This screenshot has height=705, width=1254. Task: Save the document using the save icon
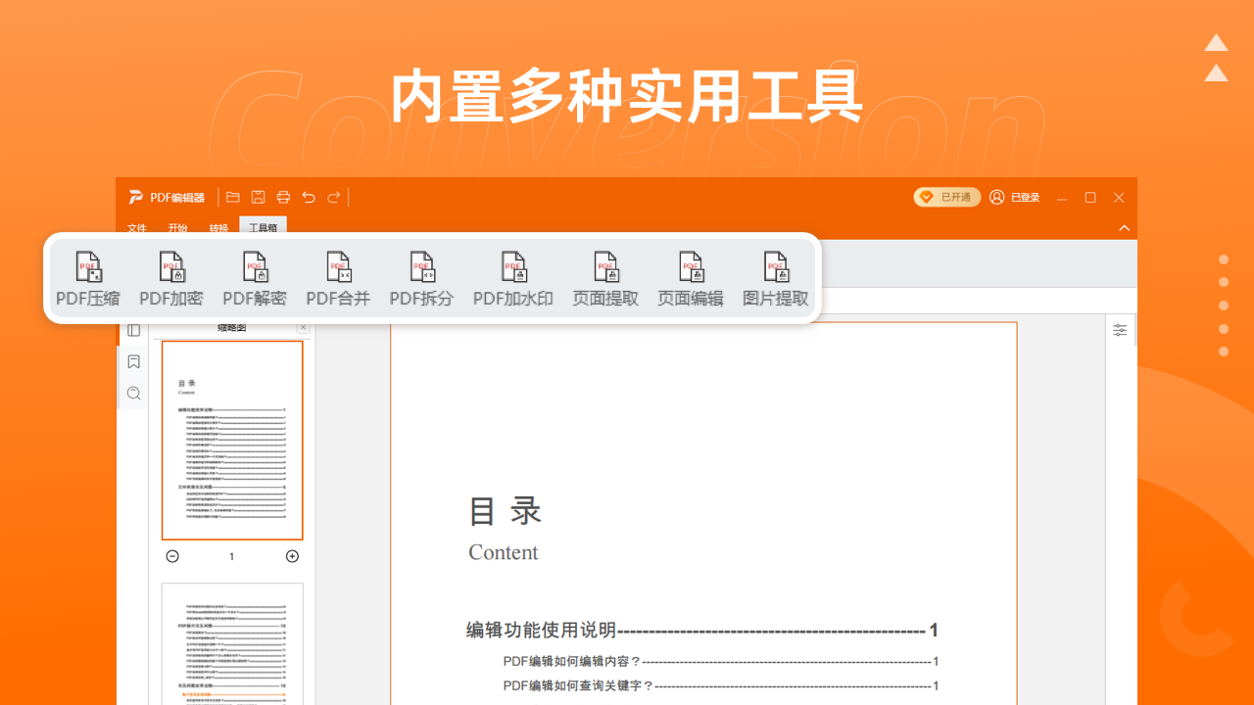[x=258, y=197]
